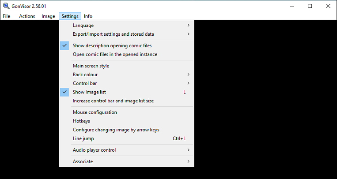Click the GonVisor app icon in title bar

pos(6,6)
